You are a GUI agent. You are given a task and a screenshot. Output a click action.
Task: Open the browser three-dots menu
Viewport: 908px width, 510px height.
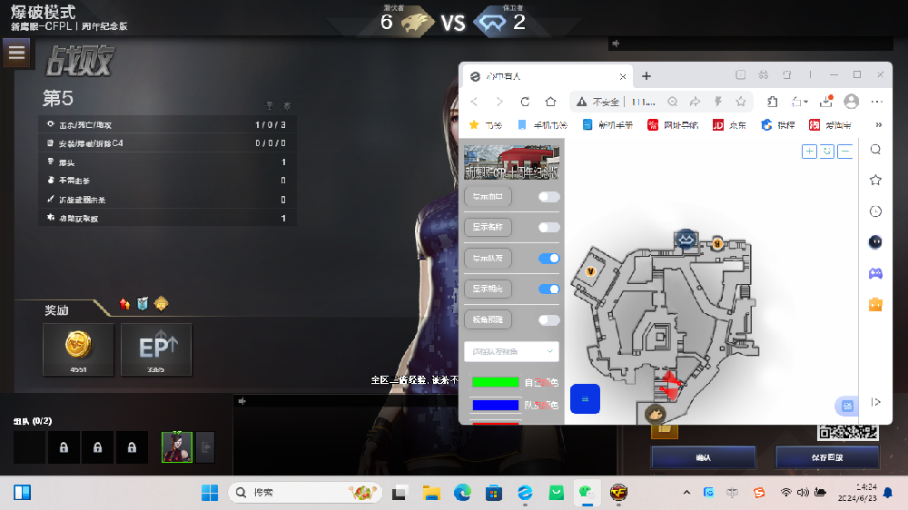coord(877,102)
